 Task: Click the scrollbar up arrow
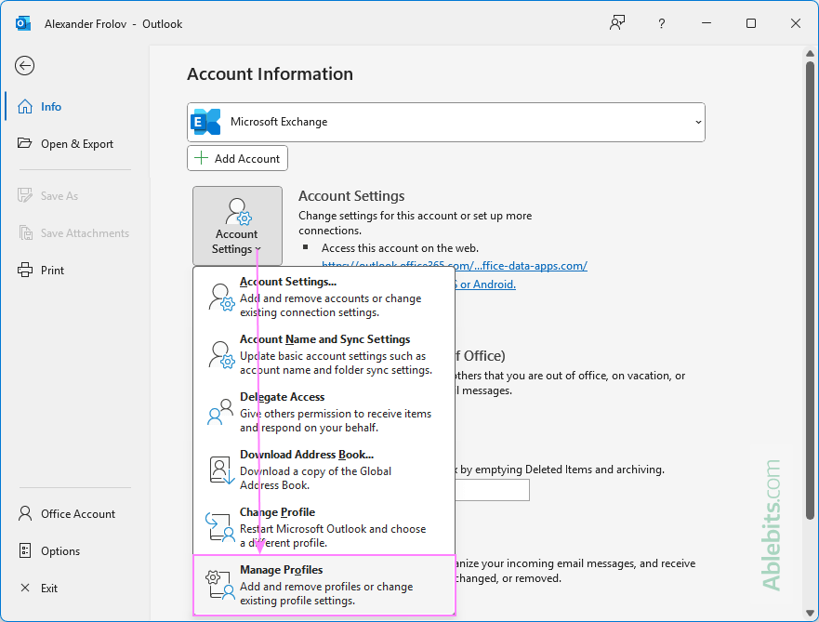(810, 53)
